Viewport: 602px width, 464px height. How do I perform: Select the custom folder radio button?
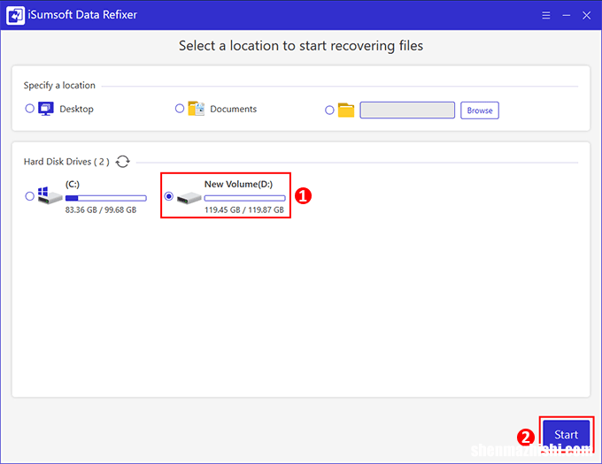click(x=329, y=110)
